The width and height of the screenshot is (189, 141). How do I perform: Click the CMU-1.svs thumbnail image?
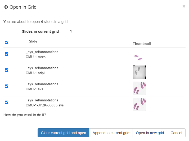coord(139,88)
